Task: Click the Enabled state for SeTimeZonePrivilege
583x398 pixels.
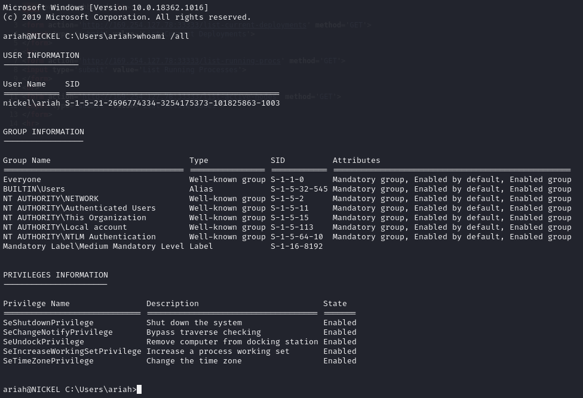Action: [x=340, y=361]
